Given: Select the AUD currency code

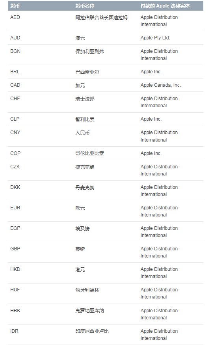Looking at the screenshot, I should (15, 38).
